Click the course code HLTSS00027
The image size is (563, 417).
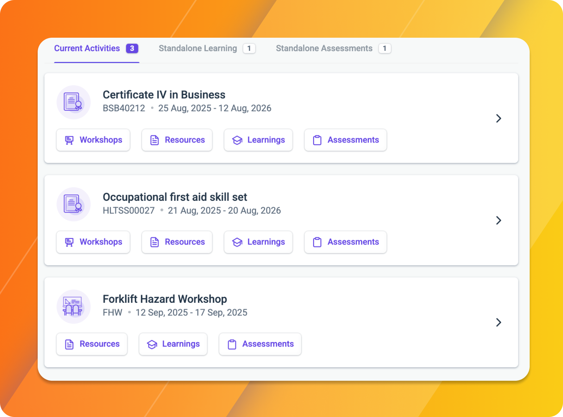(x=129, y=210)
